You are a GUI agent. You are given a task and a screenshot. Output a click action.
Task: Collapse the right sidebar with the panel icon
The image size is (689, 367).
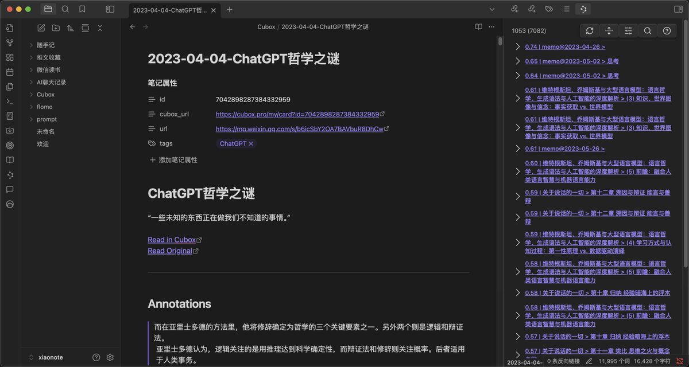tap(678, 9)
